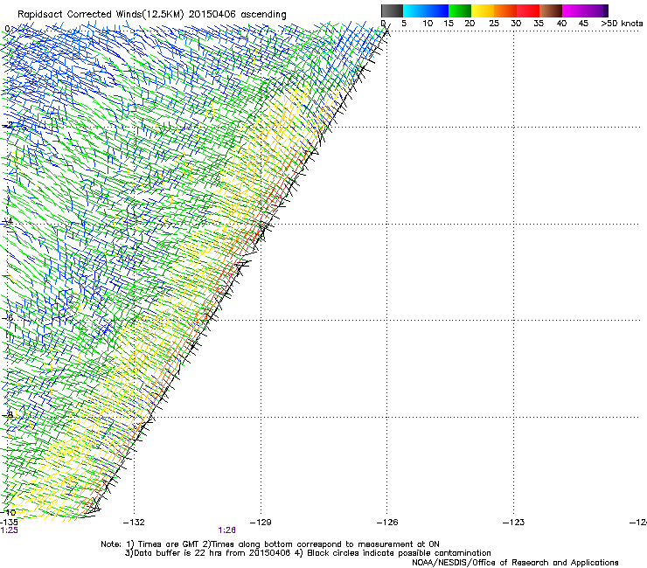647x568 pixels.
Task: Click the latitude label '-6'
Action: coord(8,318)
